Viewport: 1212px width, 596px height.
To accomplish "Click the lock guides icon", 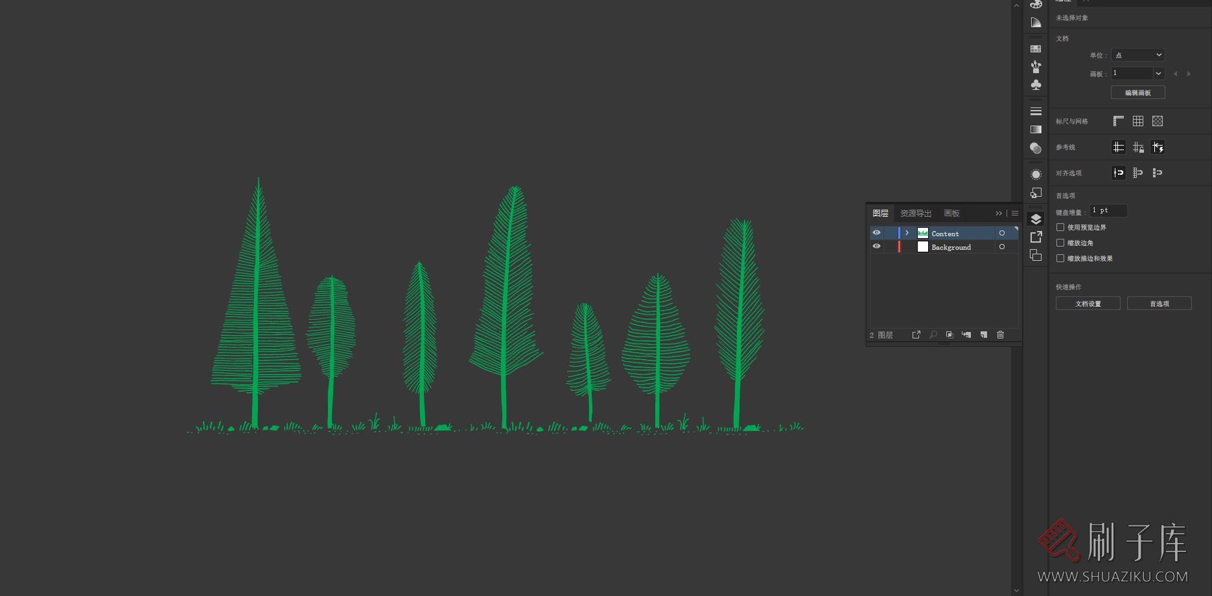I will click(1138, 148).
